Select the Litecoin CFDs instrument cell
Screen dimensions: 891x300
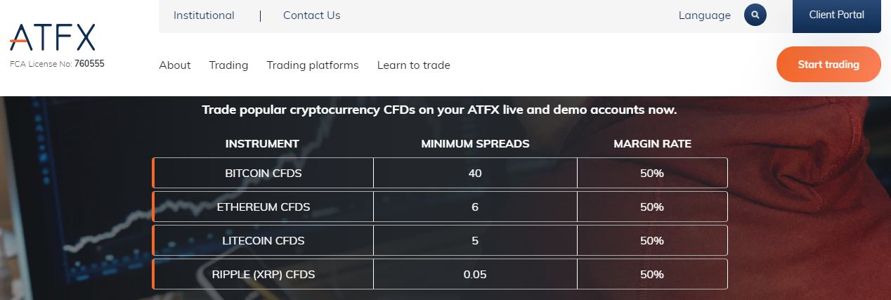263,240
